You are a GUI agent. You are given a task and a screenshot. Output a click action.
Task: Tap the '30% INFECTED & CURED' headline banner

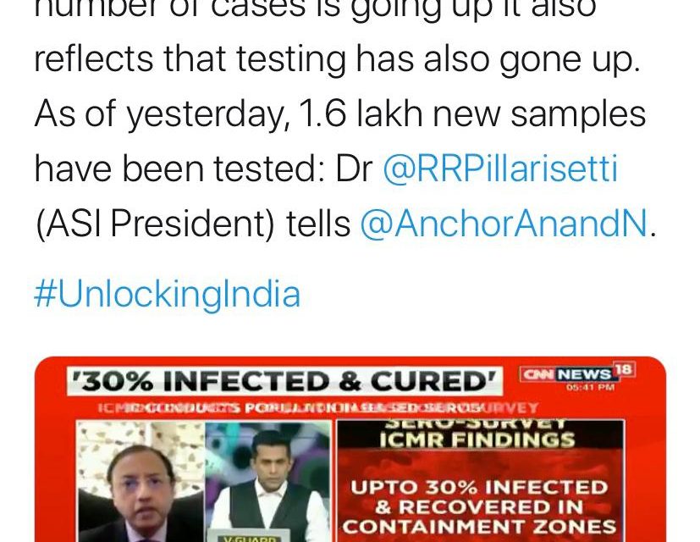(x=284, y=381)
